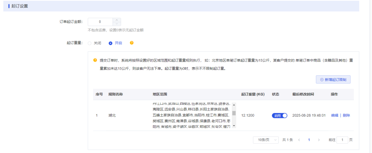Go to the next page using the right arrow
The image size is (372, 153).
(319, 140)
